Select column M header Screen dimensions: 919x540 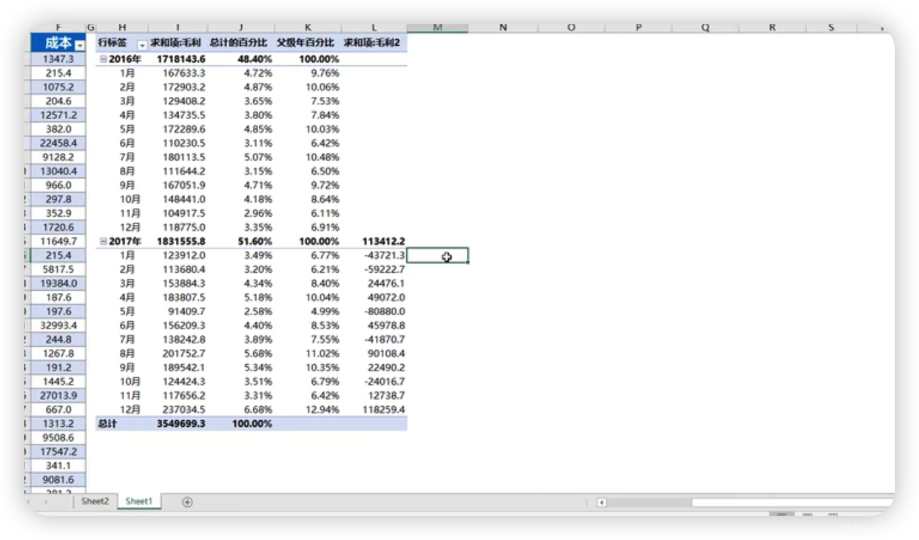[437, 28]
